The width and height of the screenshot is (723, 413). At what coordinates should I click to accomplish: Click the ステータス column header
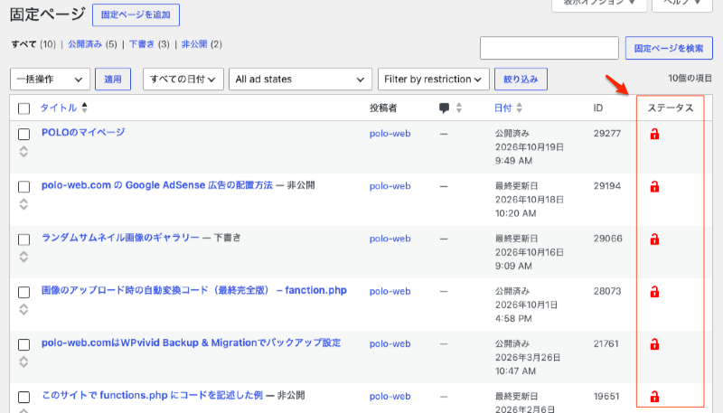pos(671,108)
